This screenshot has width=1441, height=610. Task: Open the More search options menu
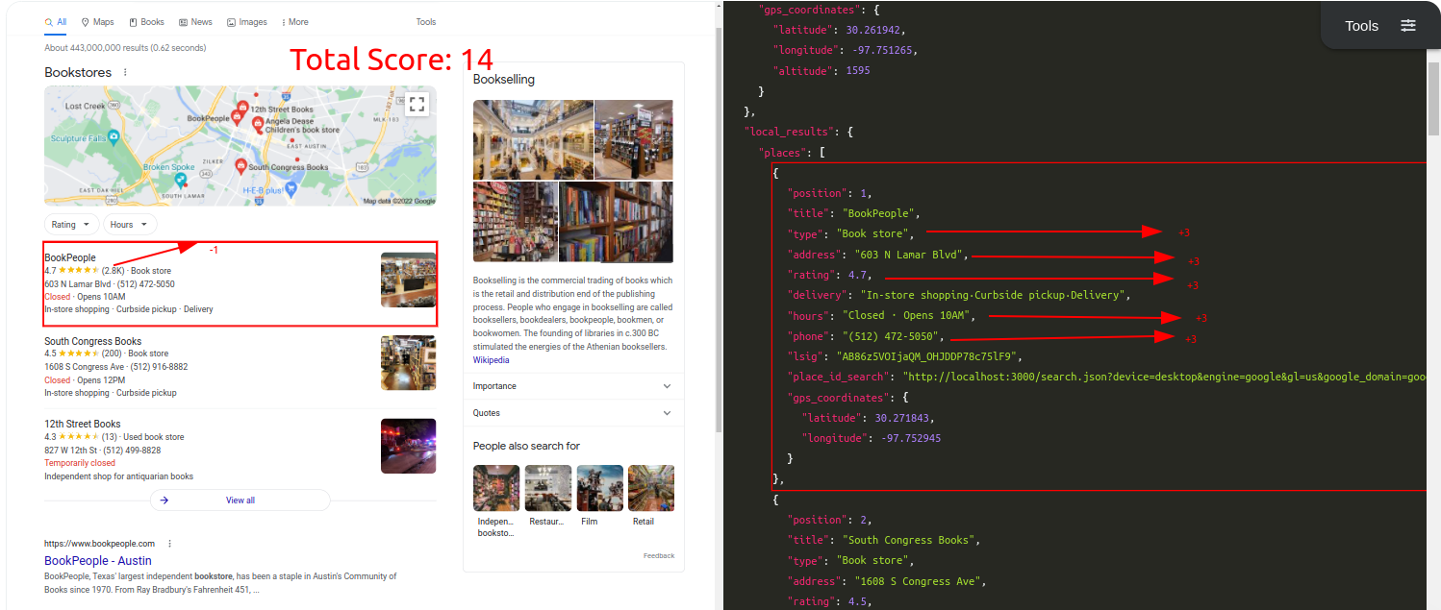point(295,22)
